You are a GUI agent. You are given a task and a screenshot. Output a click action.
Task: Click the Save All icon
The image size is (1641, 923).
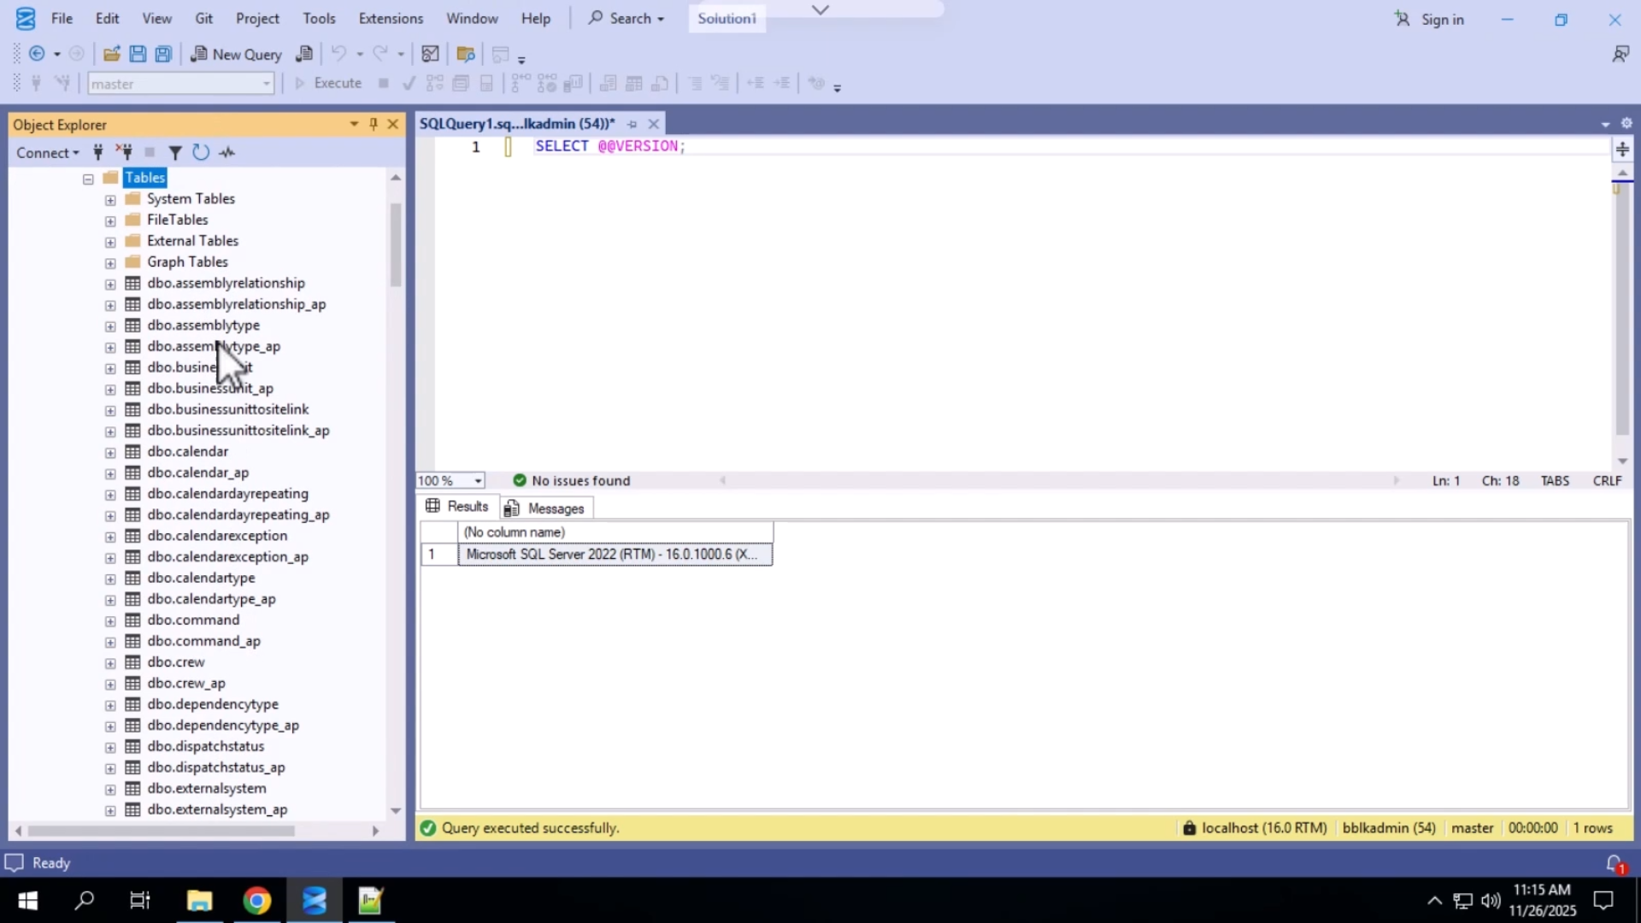click(163, 54)
